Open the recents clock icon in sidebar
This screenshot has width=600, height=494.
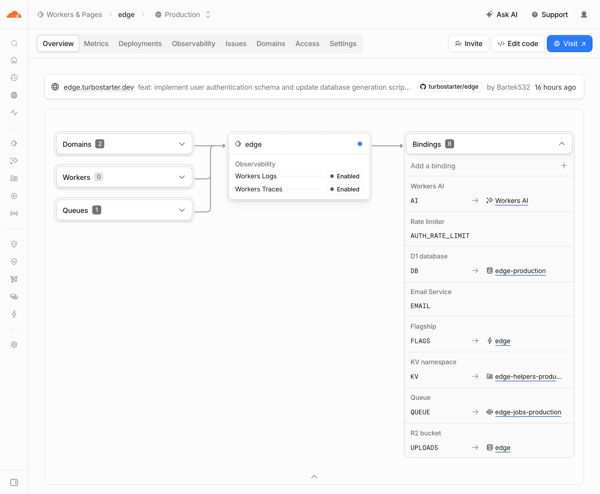pyautogui.click(x=14, y=78)
